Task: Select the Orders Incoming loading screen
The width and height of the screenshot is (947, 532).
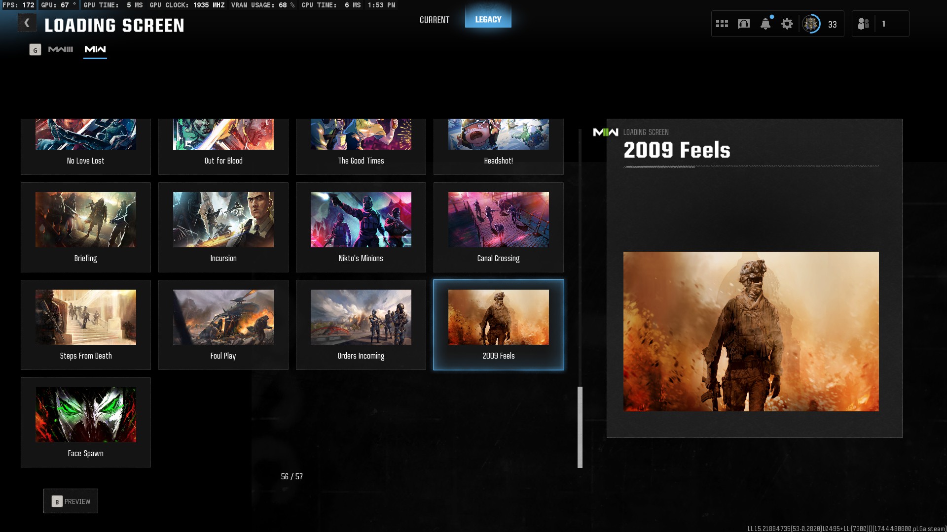Action: tap(361, 325)
